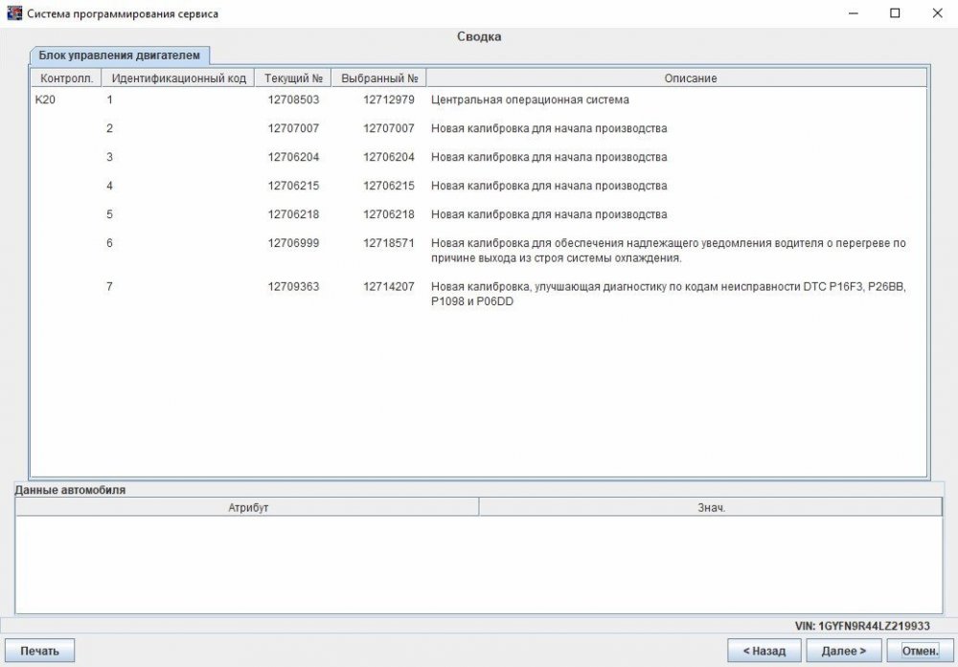Maximize the window

point(895,13)
